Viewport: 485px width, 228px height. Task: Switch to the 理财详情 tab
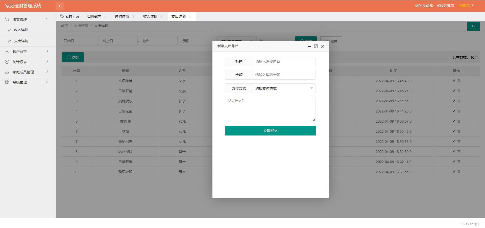pyautogui.click(x=122, y=16)
